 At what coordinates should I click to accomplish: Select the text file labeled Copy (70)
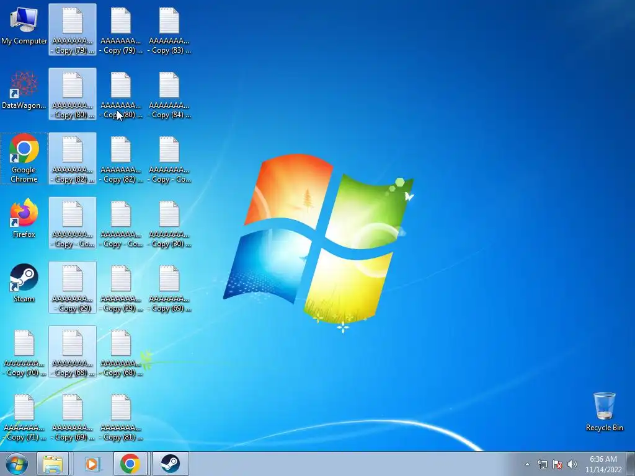(x=24, y=353)
